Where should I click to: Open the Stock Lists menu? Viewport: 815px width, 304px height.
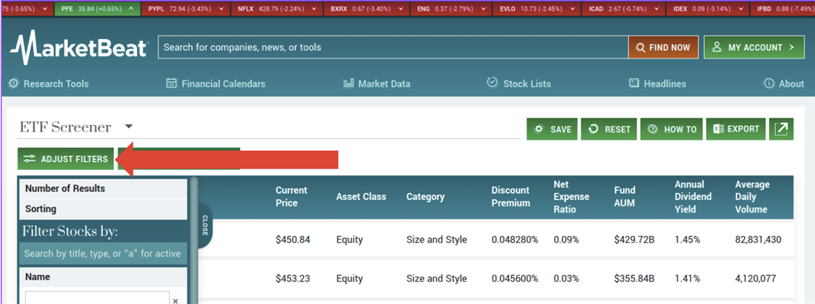[x=519, y=84]
